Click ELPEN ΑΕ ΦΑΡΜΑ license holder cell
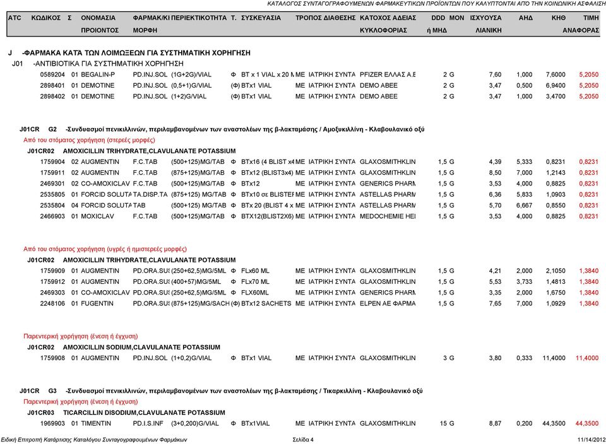This screenshot has height=444, width=606. pyautogui.click(x=388, y=303)
